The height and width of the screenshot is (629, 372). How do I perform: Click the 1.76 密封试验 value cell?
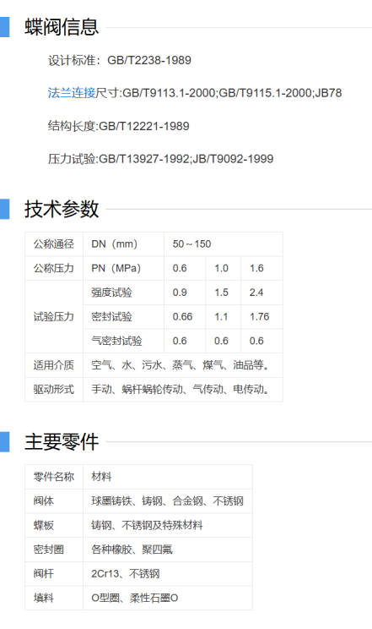click(x=261, y=316)
